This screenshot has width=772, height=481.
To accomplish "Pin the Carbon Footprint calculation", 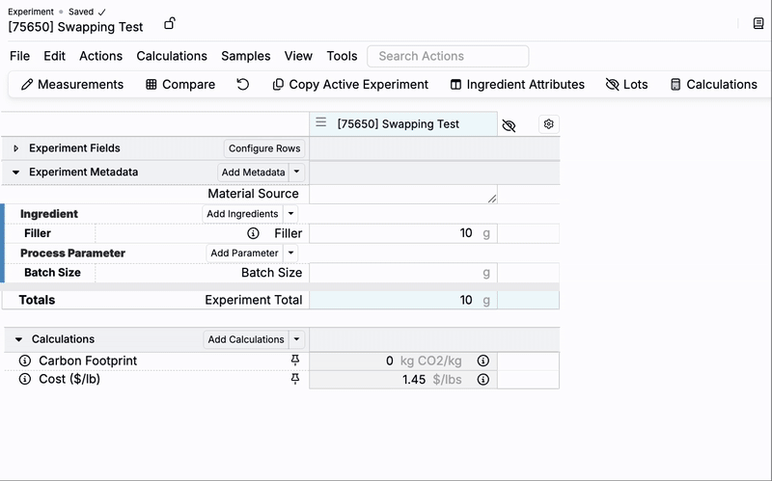I will point(295,361).
